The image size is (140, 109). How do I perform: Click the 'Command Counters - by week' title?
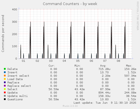(x=70, y=4)
